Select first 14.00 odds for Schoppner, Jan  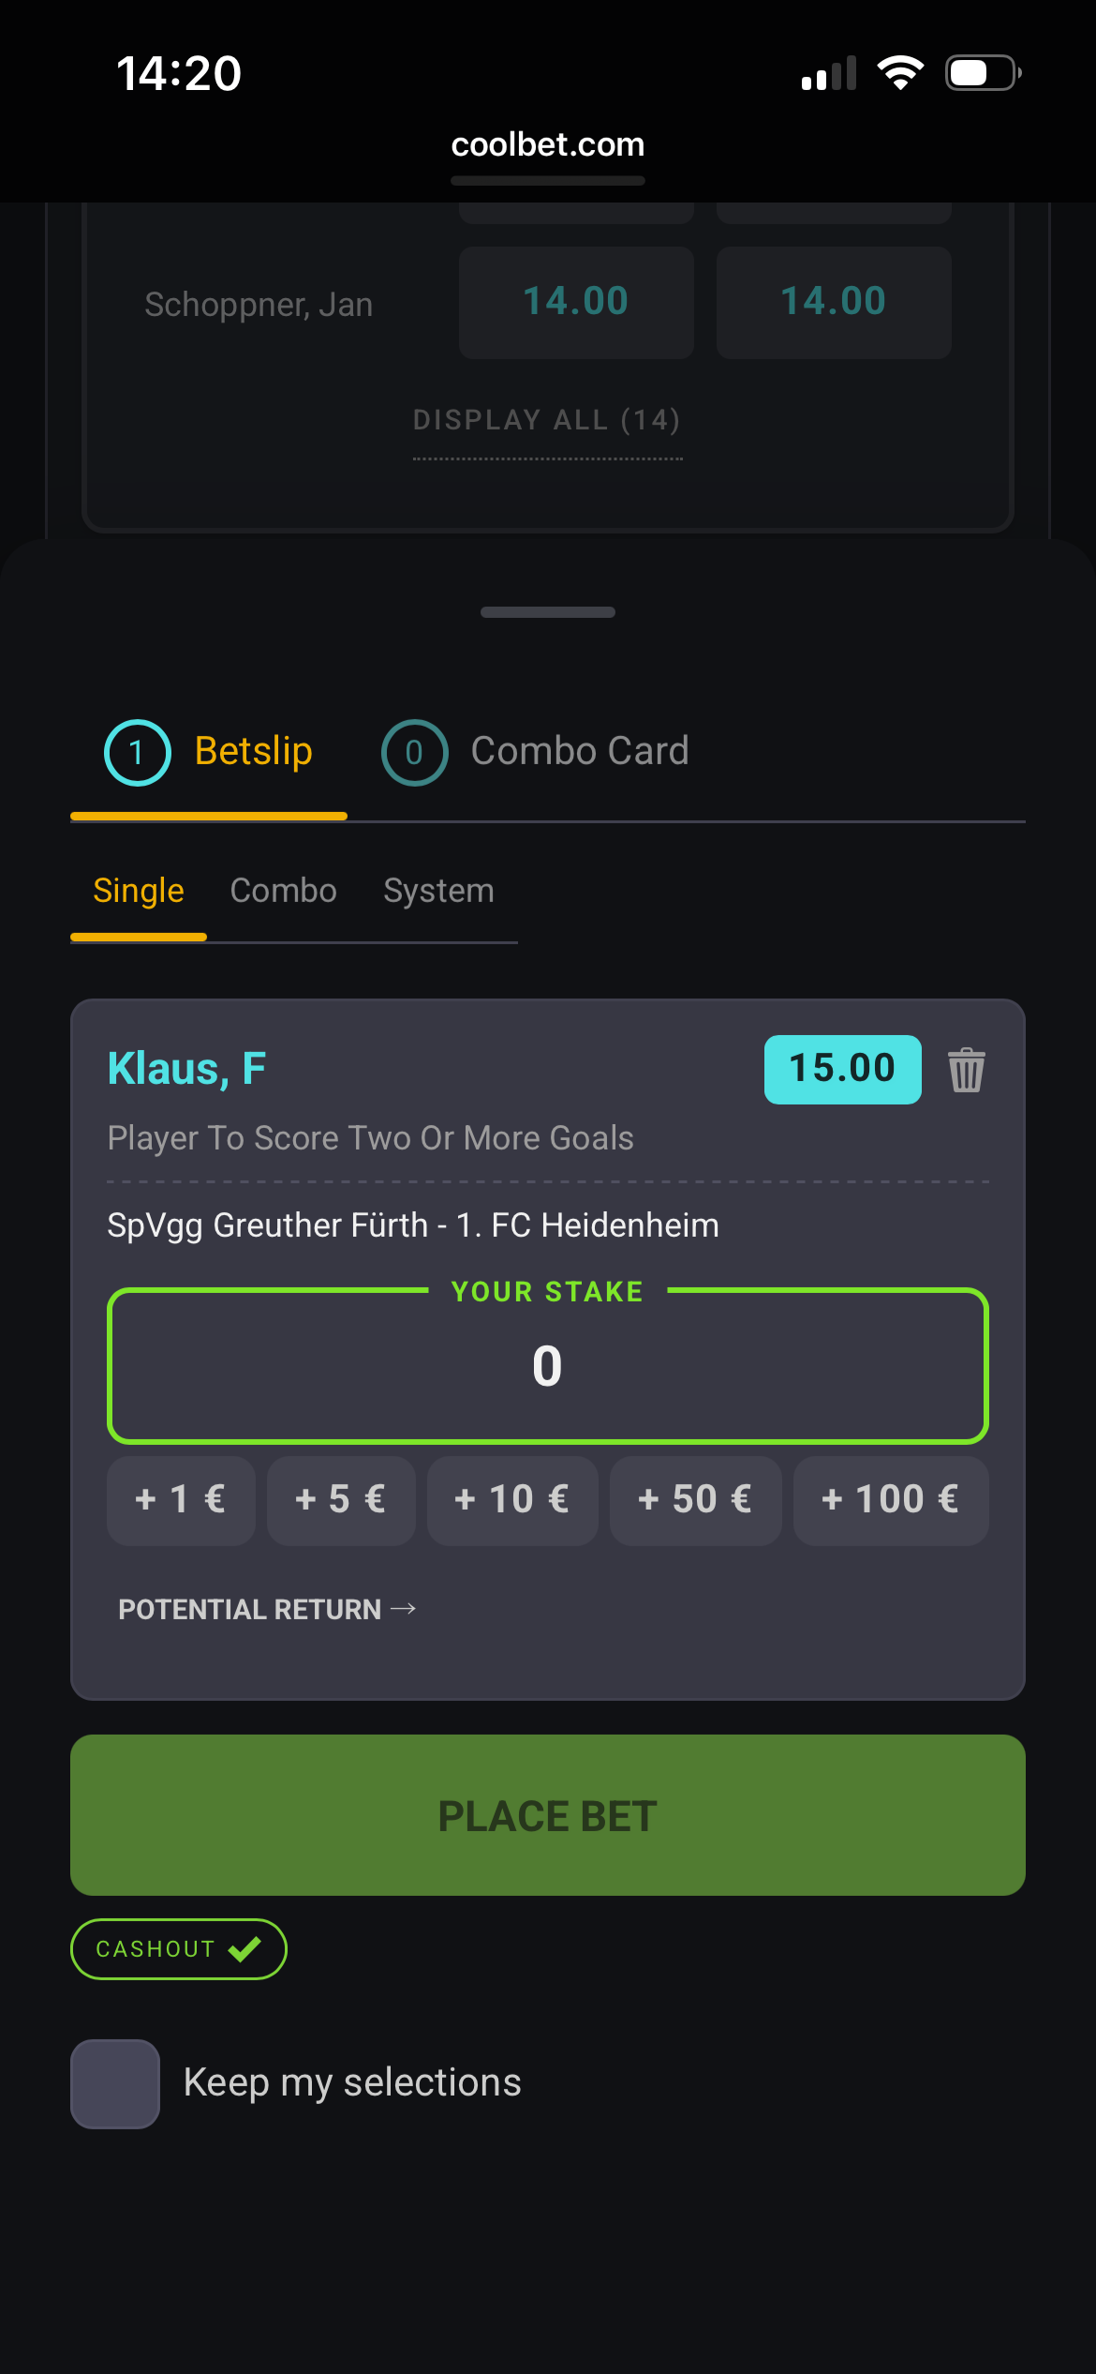click(576, 302)
